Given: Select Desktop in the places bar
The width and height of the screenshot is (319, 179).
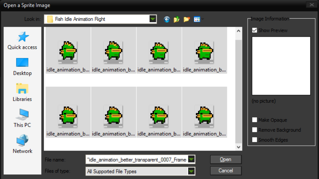Looking at the screenshot, I should [23, 67].
